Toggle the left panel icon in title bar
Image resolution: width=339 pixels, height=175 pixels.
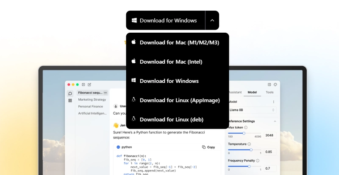(x=83, y=85)
